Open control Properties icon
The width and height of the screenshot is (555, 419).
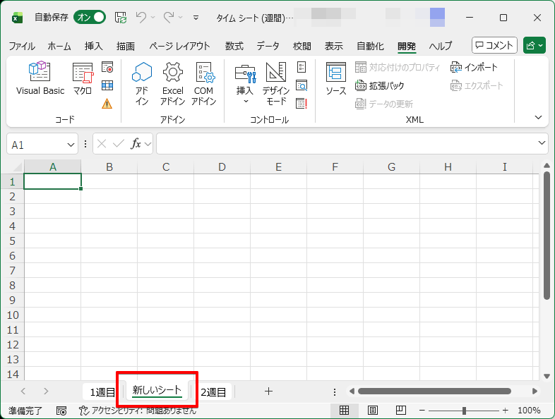point(302,67)
